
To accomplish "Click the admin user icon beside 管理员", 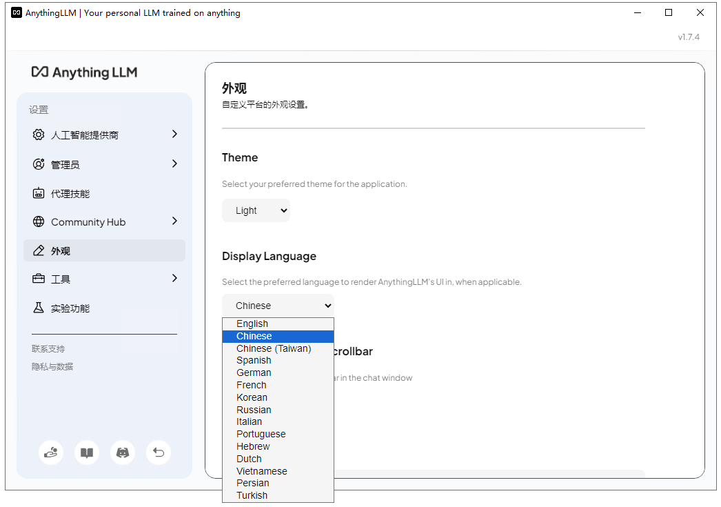I will [x=39, y=164].
